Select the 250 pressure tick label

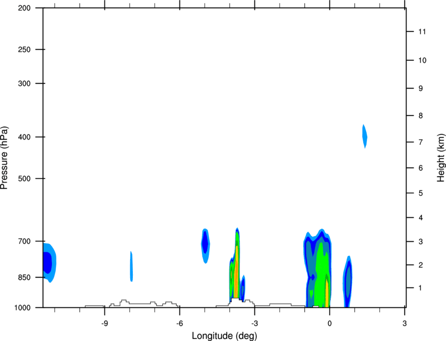25,49
